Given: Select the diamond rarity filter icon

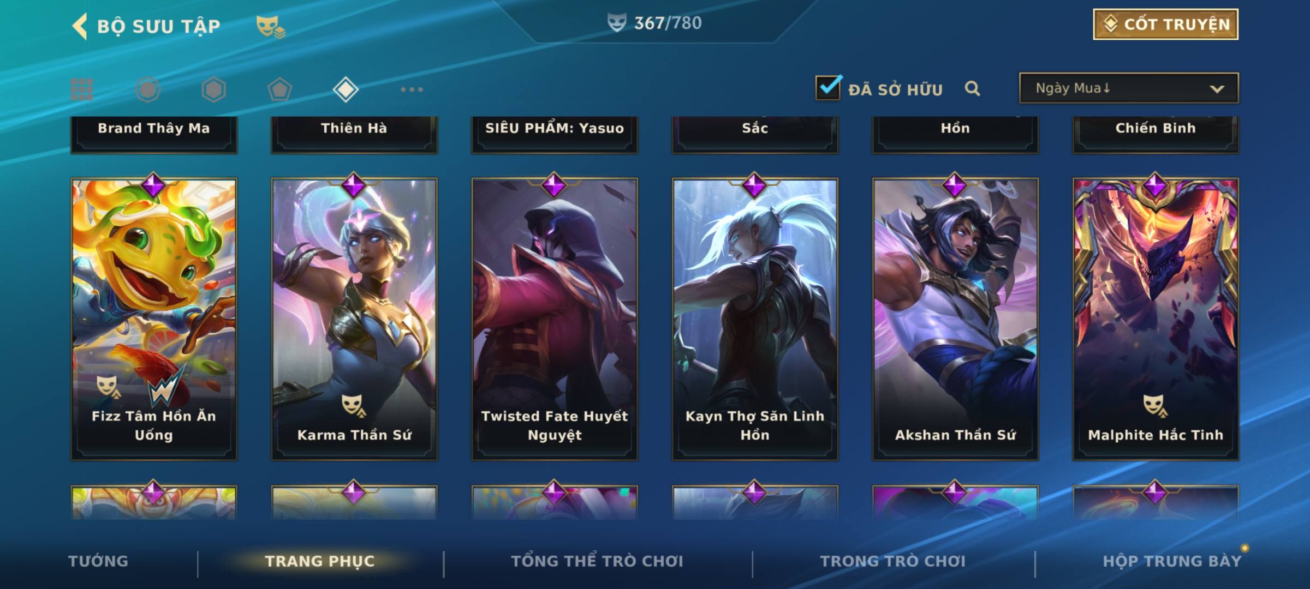Looking at the screenshot, I should tap(346, 89).
